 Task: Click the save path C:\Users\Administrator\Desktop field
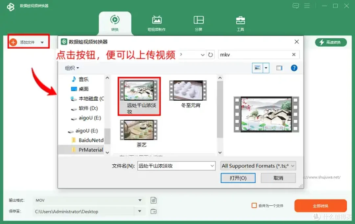(84, 211)
